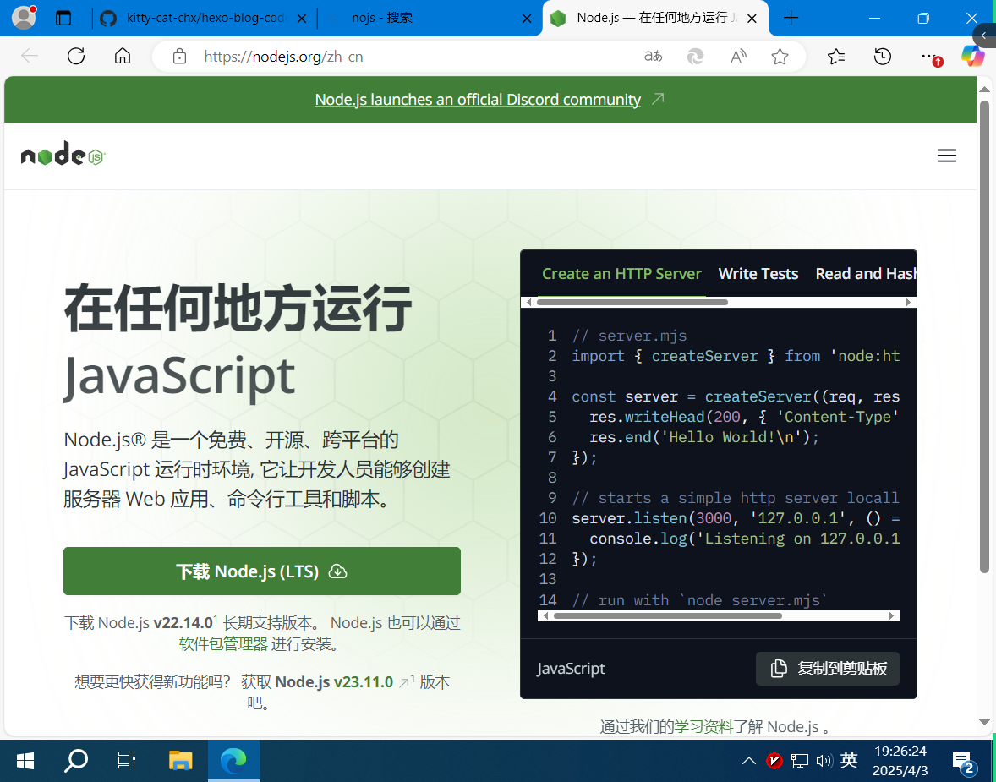This screenshot has height=782, width=996.
Task: Open the Node.js v23.11.0 link
Action: [x=334, y=682]
